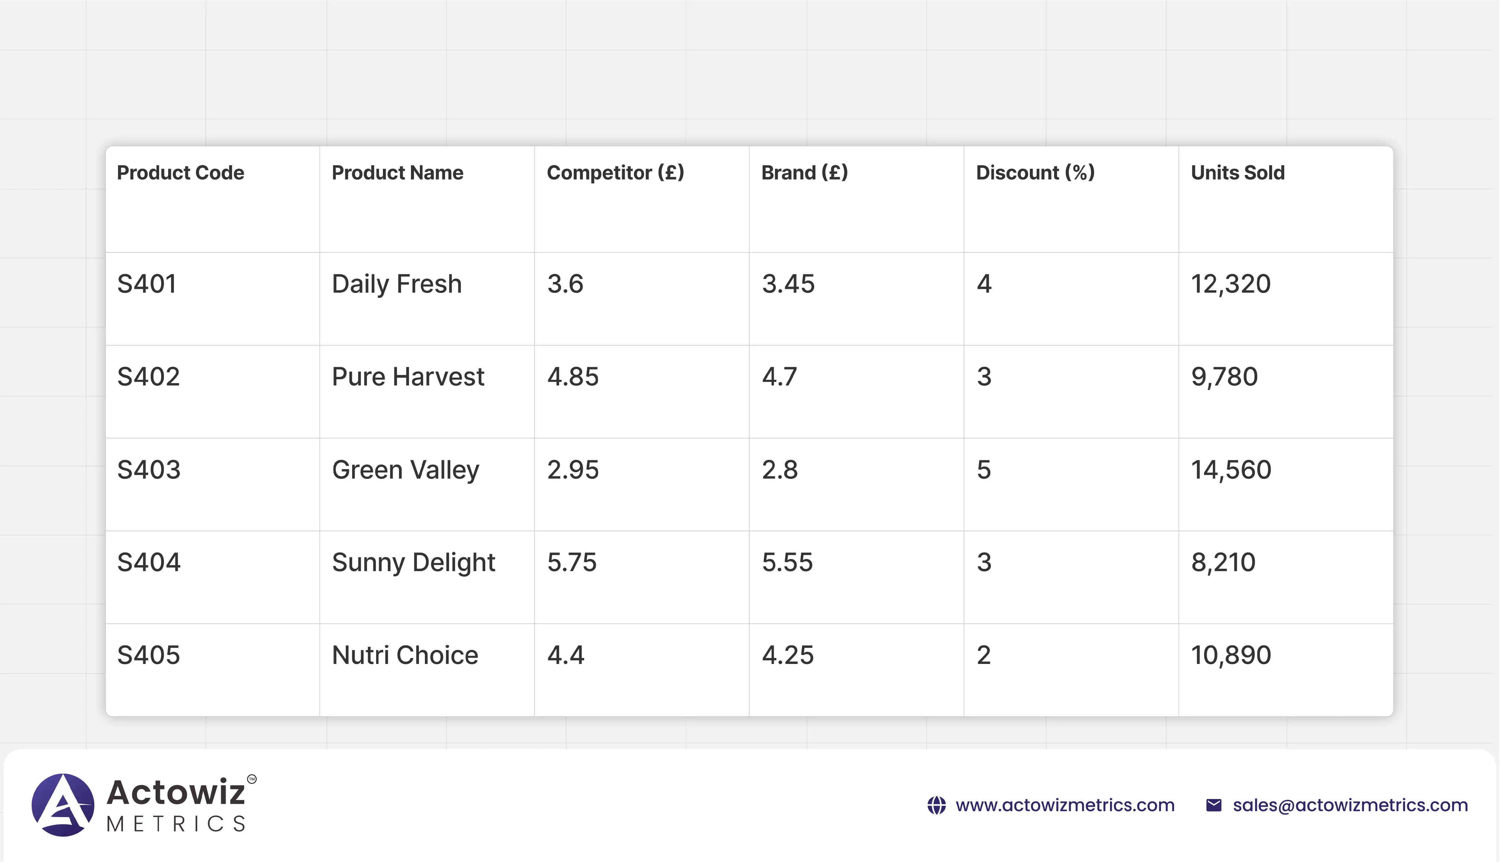Viewport: 1500px width, 862px height.
Task: Click the envelope icon beside sales email
Action: point(1213,805)
